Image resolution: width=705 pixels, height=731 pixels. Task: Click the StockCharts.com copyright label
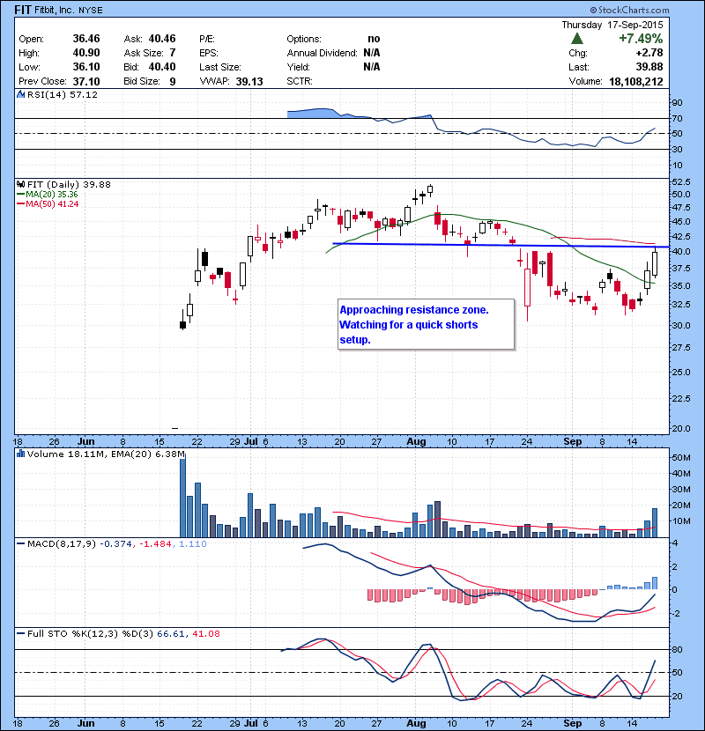coord(629,10)
